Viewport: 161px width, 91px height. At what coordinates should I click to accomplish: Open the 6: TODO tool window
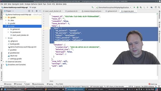[x=59, y=84]
